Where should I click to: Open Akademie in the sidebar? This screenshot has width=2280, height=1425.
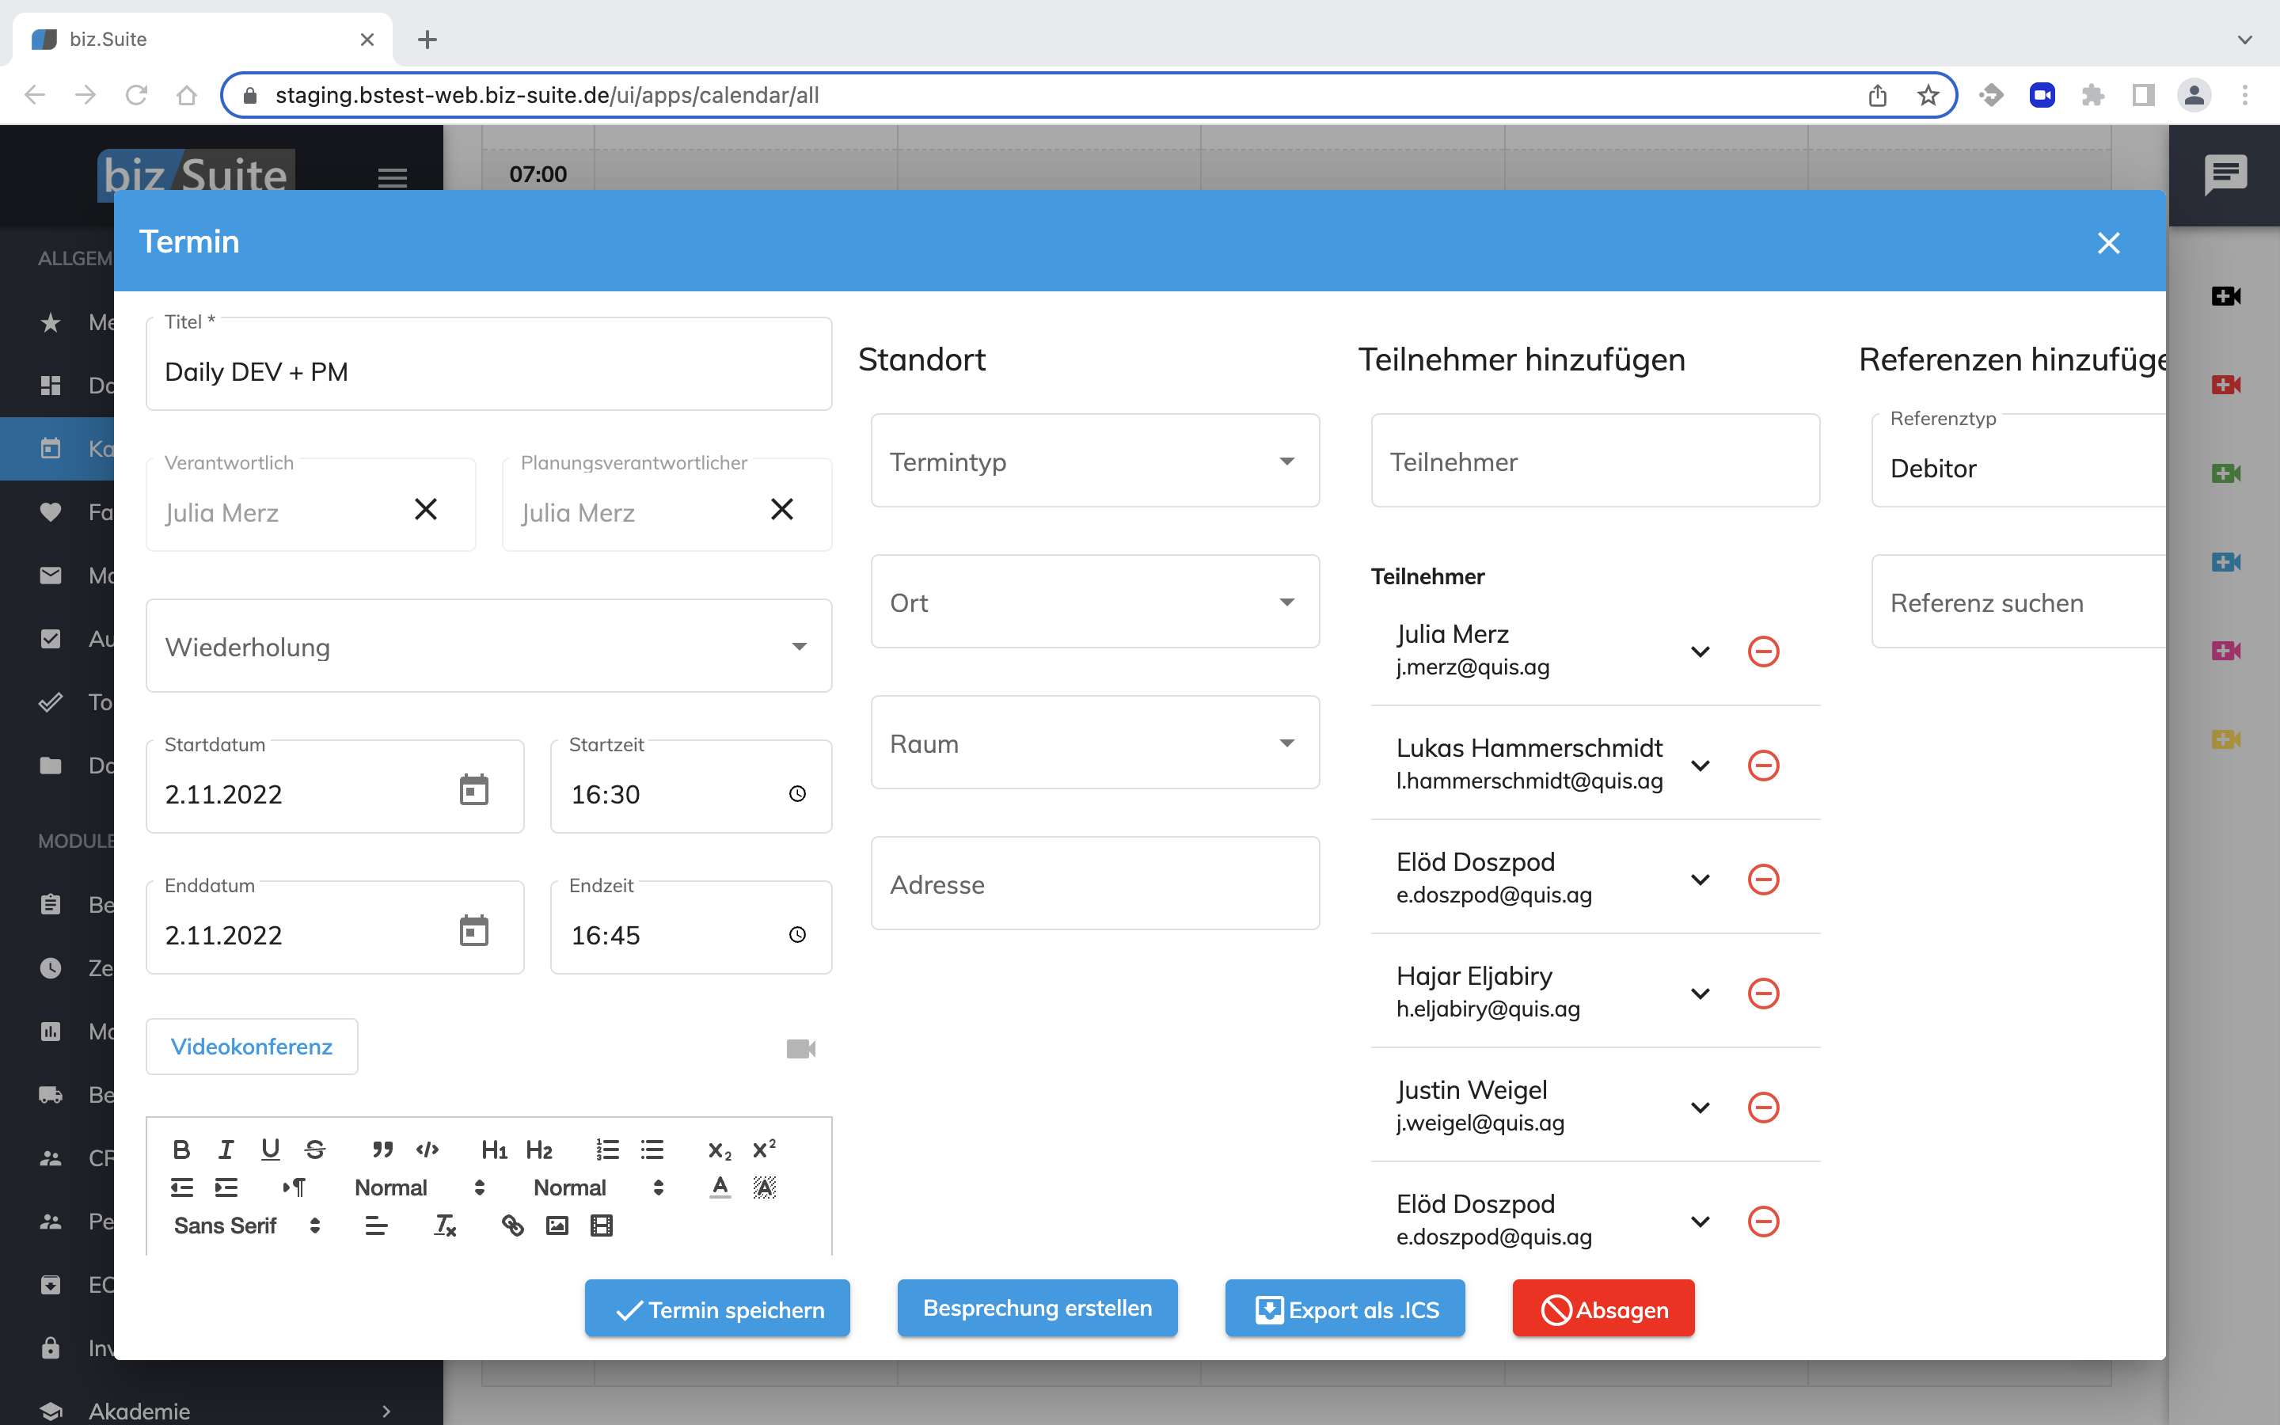point(222,1410)
